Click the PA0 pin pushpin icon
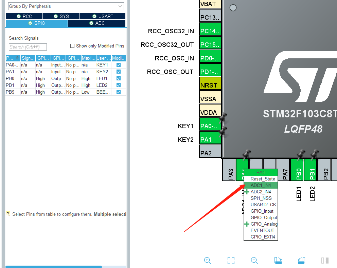Screen dimensions: 337x268 [x=223, y=118]
